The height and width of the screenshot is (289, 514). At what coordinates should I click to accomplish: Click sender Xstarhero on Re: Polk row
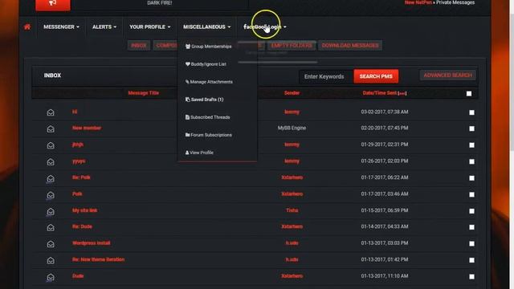[292, 177]
